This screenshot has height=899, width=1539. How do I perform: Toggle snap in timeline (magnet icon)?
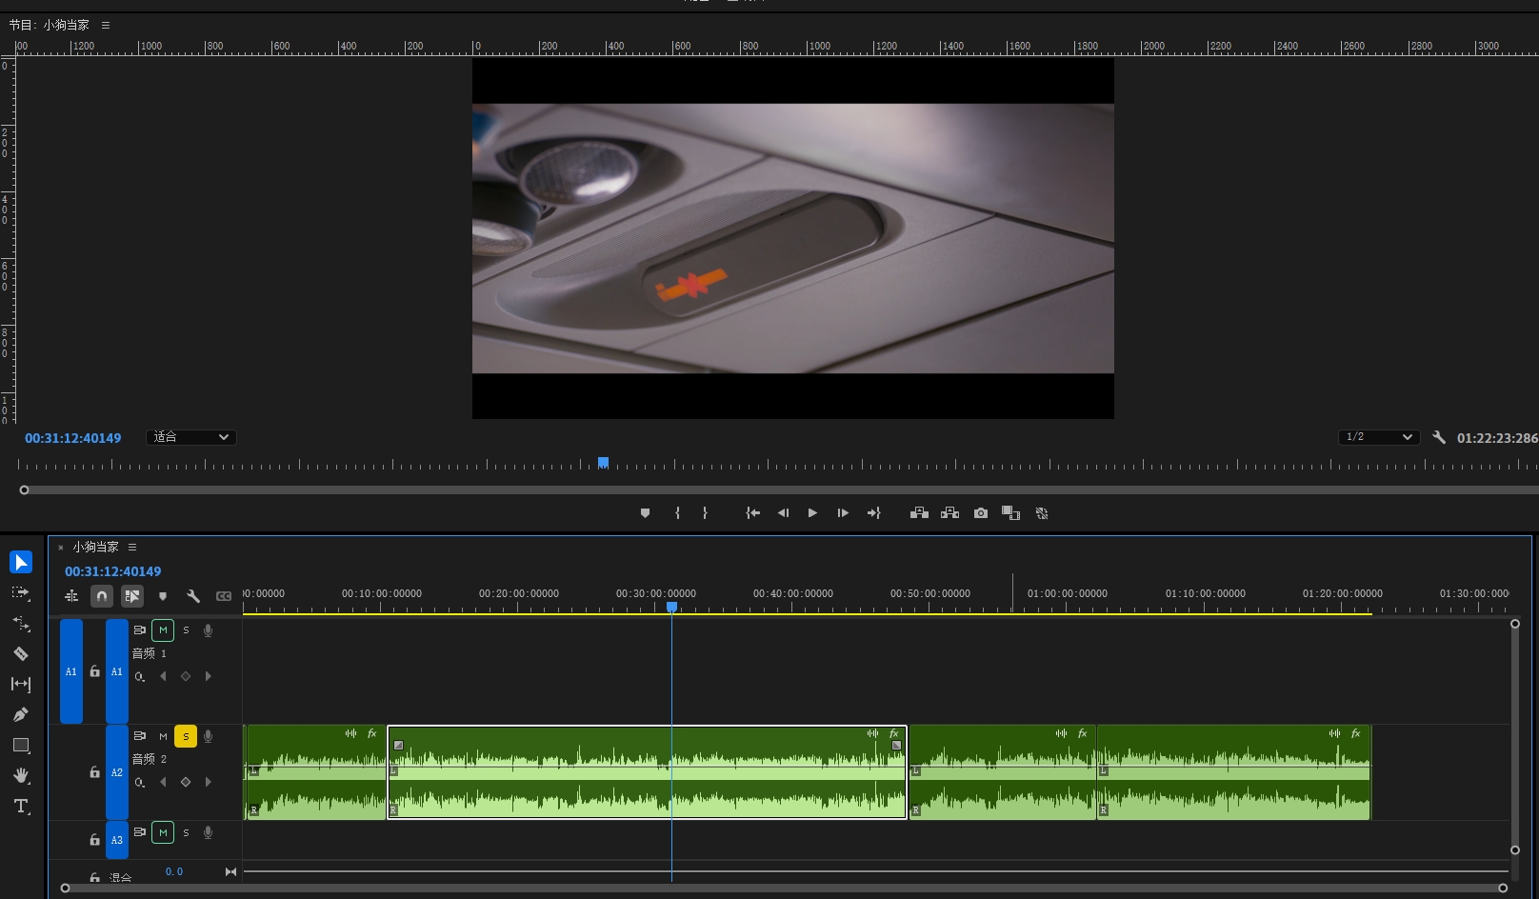(102, 596)
